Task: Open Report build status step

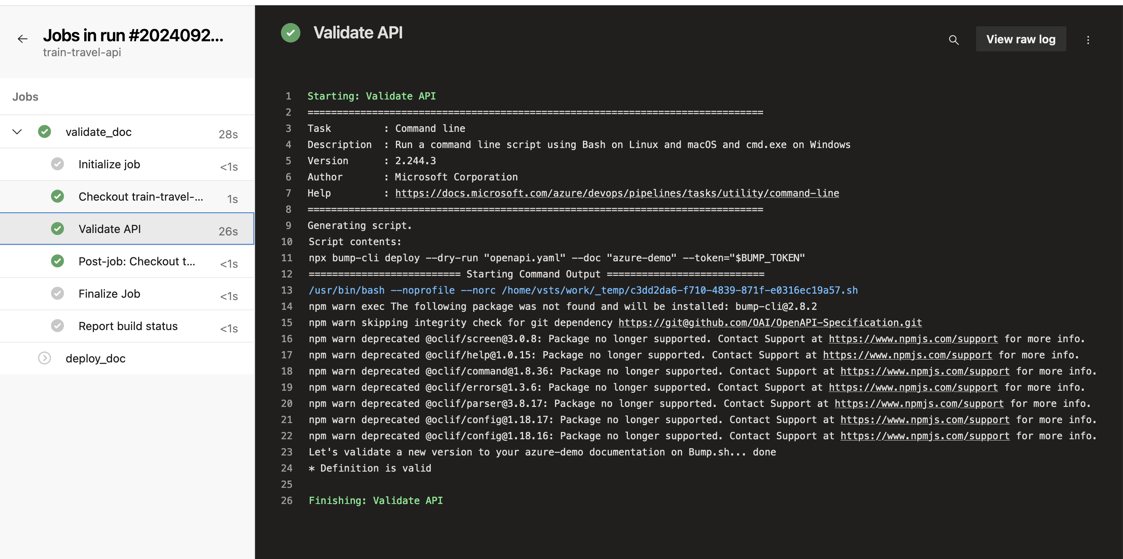Action: pos(128,326)
